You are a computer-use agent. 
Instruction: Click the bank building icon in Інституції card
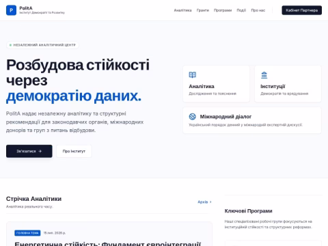pyautogui.click(x=264, y=75)
